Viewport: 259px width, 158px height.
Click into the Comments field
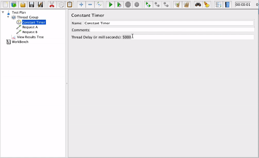coord(172,30)
